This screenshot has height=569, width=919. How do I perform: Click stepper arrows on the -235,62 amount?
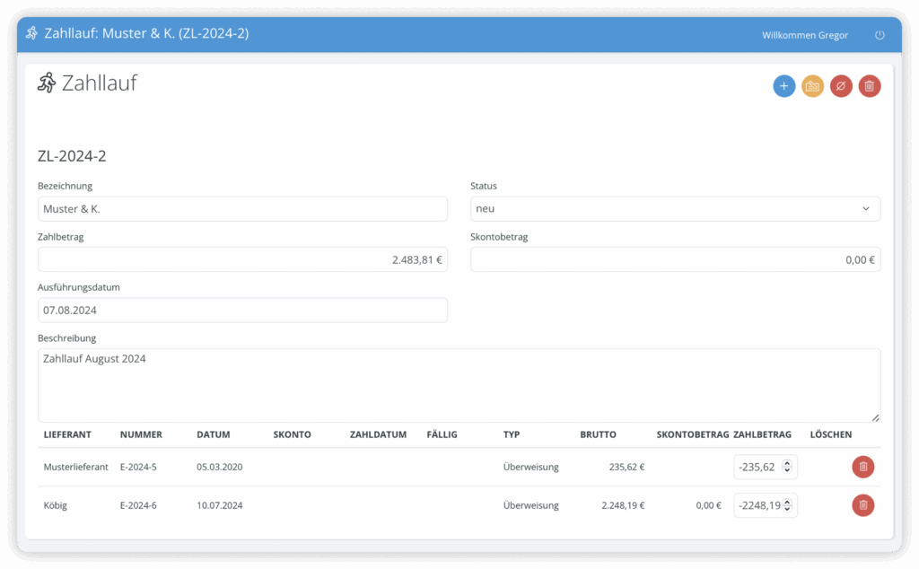(x=787, y=467)
